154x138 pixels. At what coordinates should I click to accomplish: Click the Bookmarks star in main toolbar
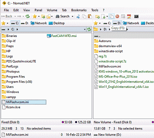pos(35,16)
